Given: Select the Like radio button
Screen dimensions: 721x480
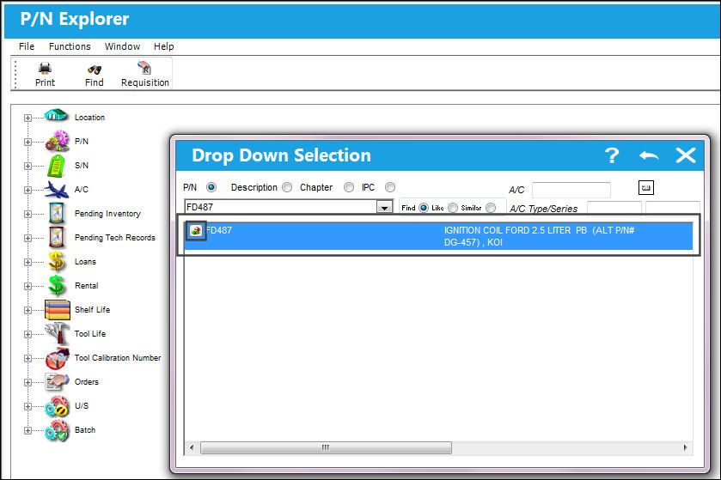Looking at the screenshot, I should [x=453, y=208].
